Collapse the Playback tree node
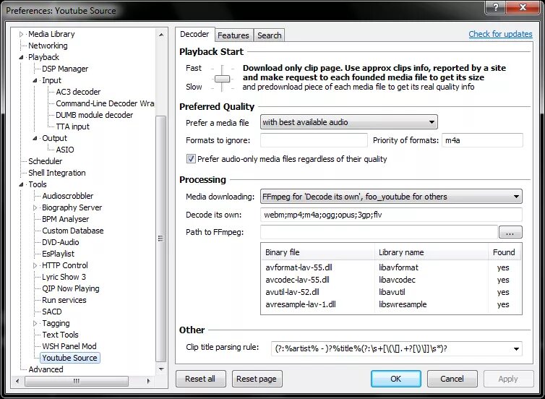This screenshot has width=545, height=399. click(x=21, y=57)
